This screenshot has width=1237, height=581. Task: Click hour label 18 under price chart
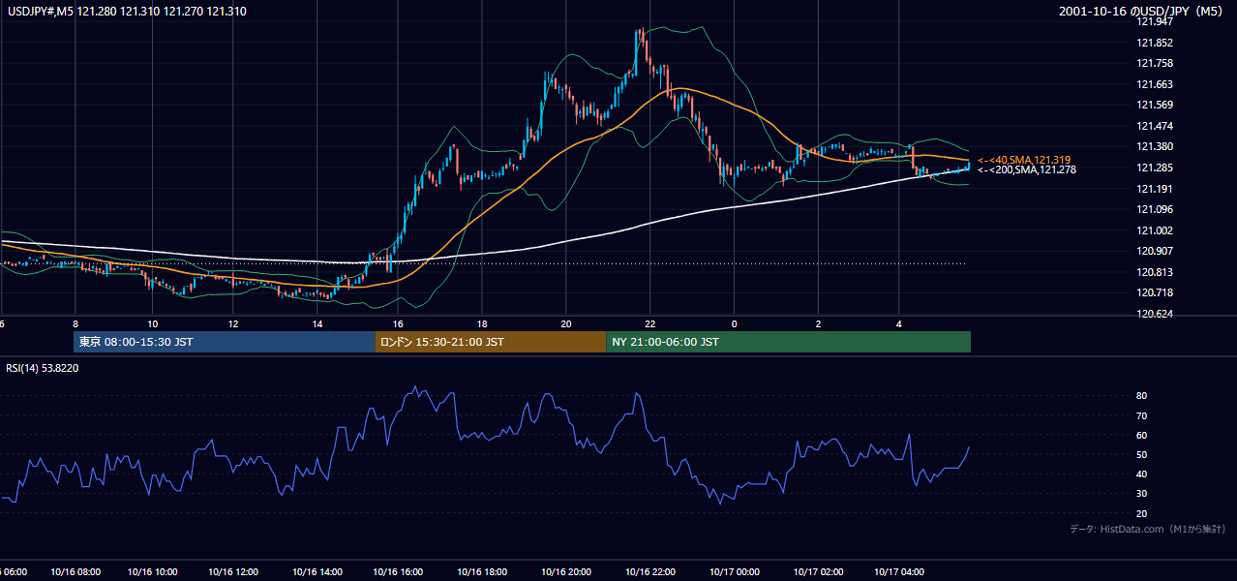coord(481,323)
